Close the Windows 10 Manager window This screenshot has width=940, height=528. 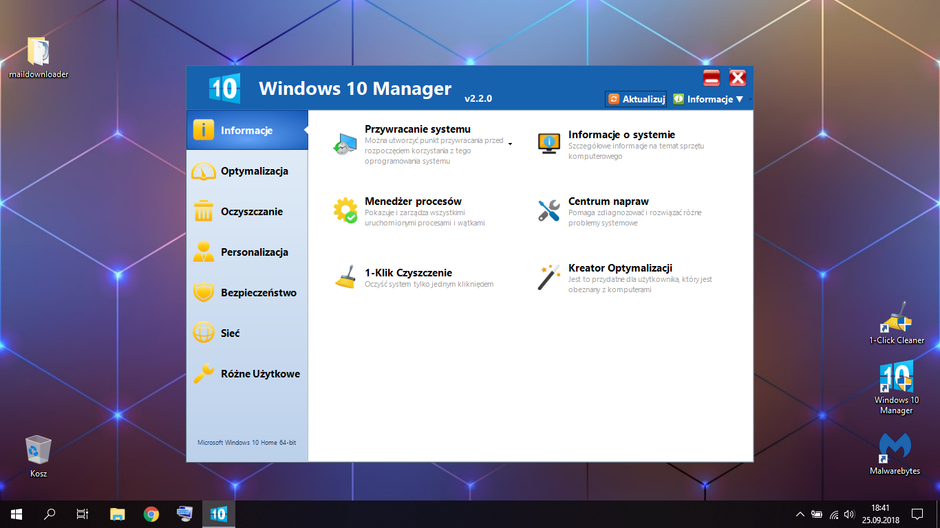[738, 77]
